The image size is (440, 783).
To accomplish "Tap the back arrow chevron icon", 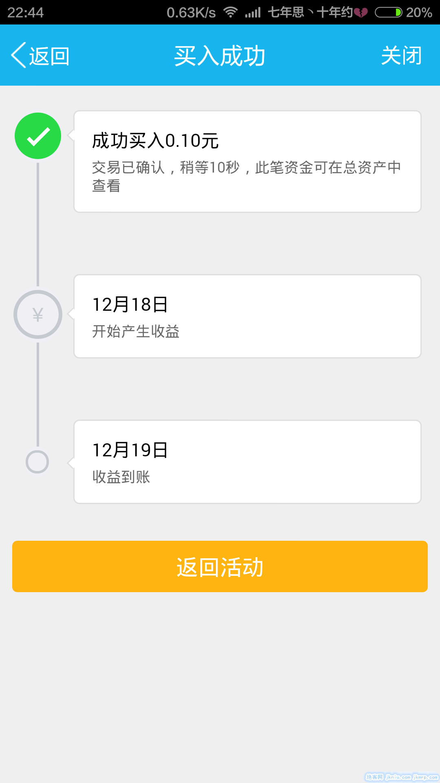I will pos(19,55).
